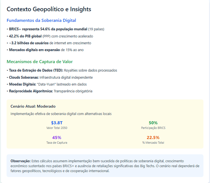Screen dimensions: 210x183
Task: Select the 'Taxa de Captura' label
Action: [x=57, y=143]
